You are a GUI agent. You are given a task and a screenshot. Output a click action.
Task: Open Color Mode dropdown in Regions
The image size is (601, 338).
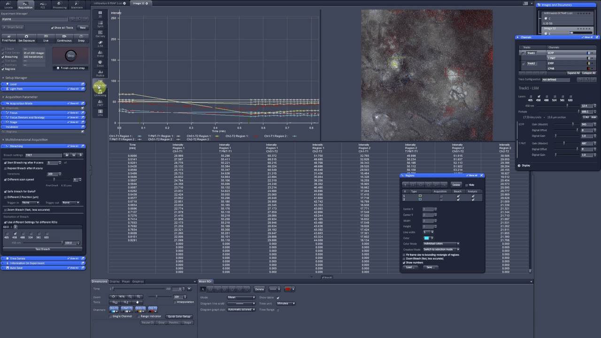tap(441, 244)
